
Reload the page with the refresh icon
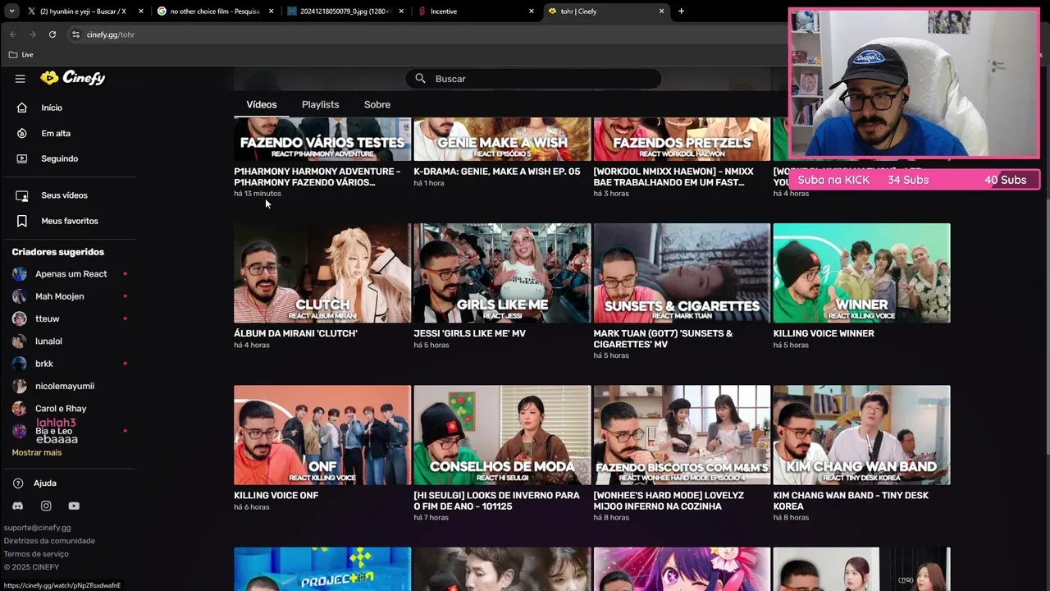pyautogui.click(x=52, y=34)
